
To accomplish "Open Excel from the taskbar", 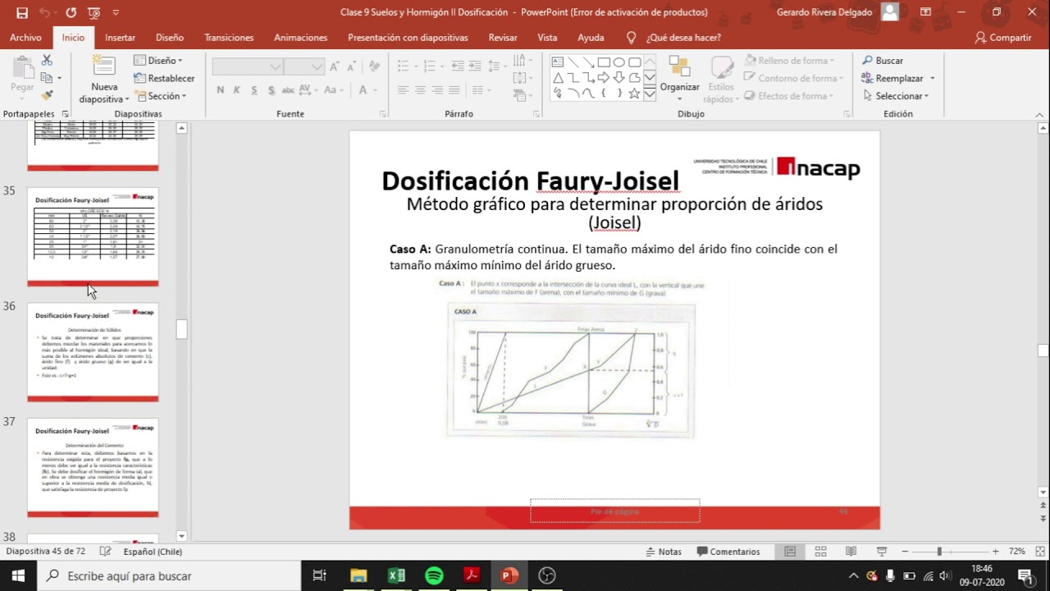I will [x=396, y=575].
